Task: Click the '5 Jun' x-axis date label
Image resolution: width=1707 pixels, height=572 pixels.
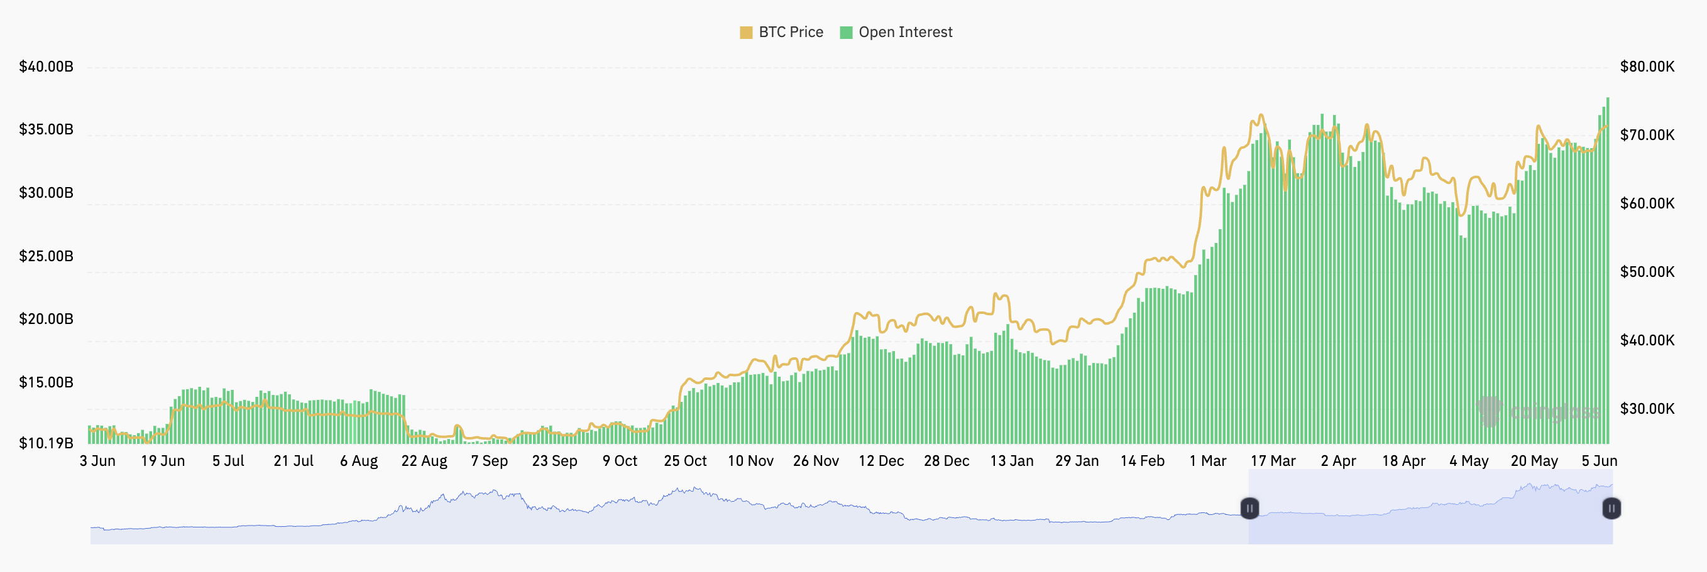Action: pos(1599,461)
